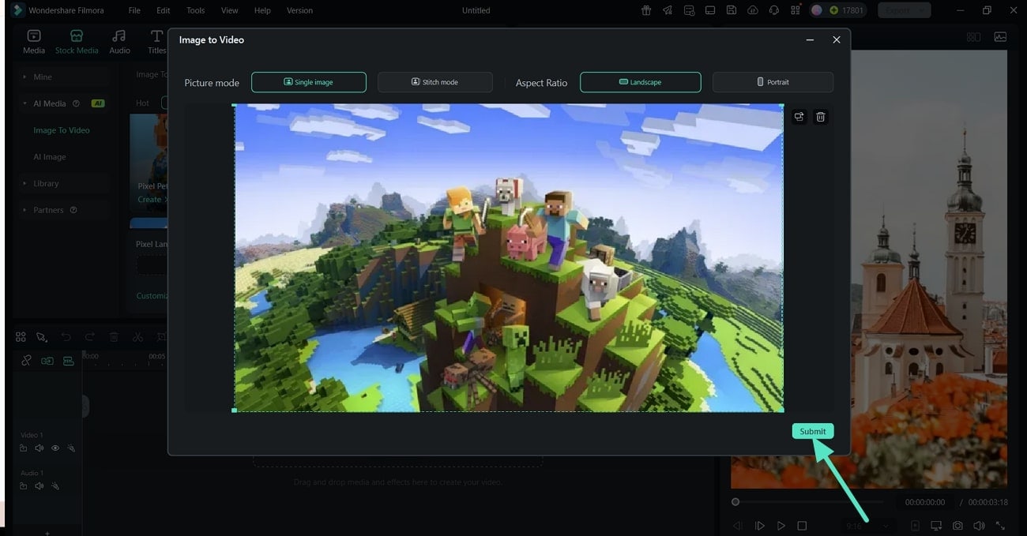The height and width of the screenshot is (536, 1027).
Task: Hide the Video 1 track eye icon
Action: pos(55,448)
